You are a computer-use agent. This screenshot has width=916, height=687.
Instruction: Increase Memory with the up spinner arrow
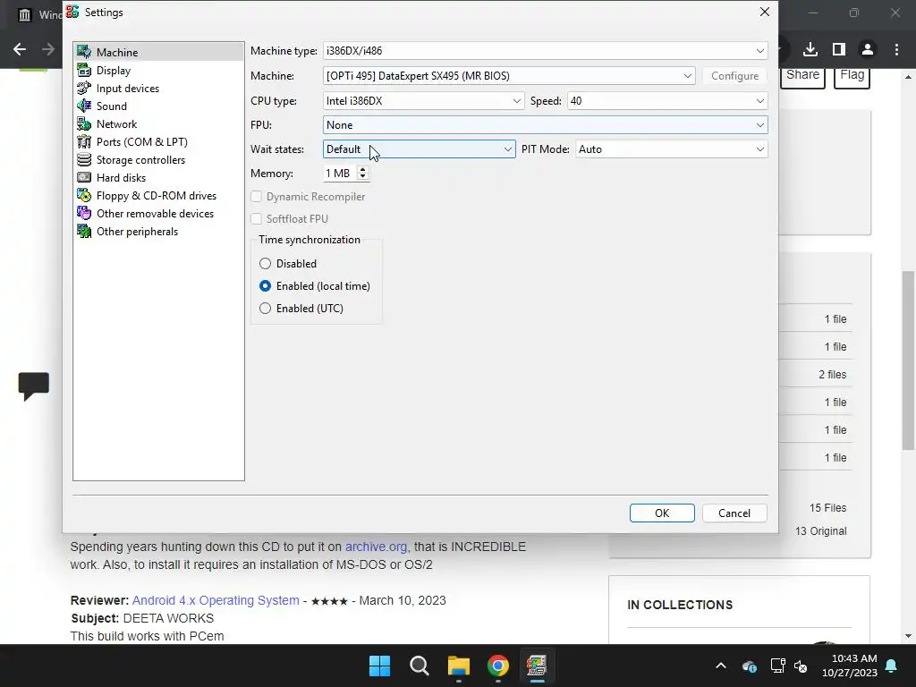[x=363, y=169]
